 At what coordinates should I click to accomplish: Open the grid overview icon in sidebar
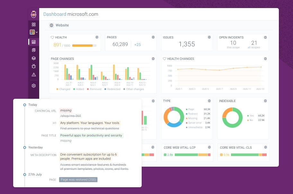click(x=34, y=24)
